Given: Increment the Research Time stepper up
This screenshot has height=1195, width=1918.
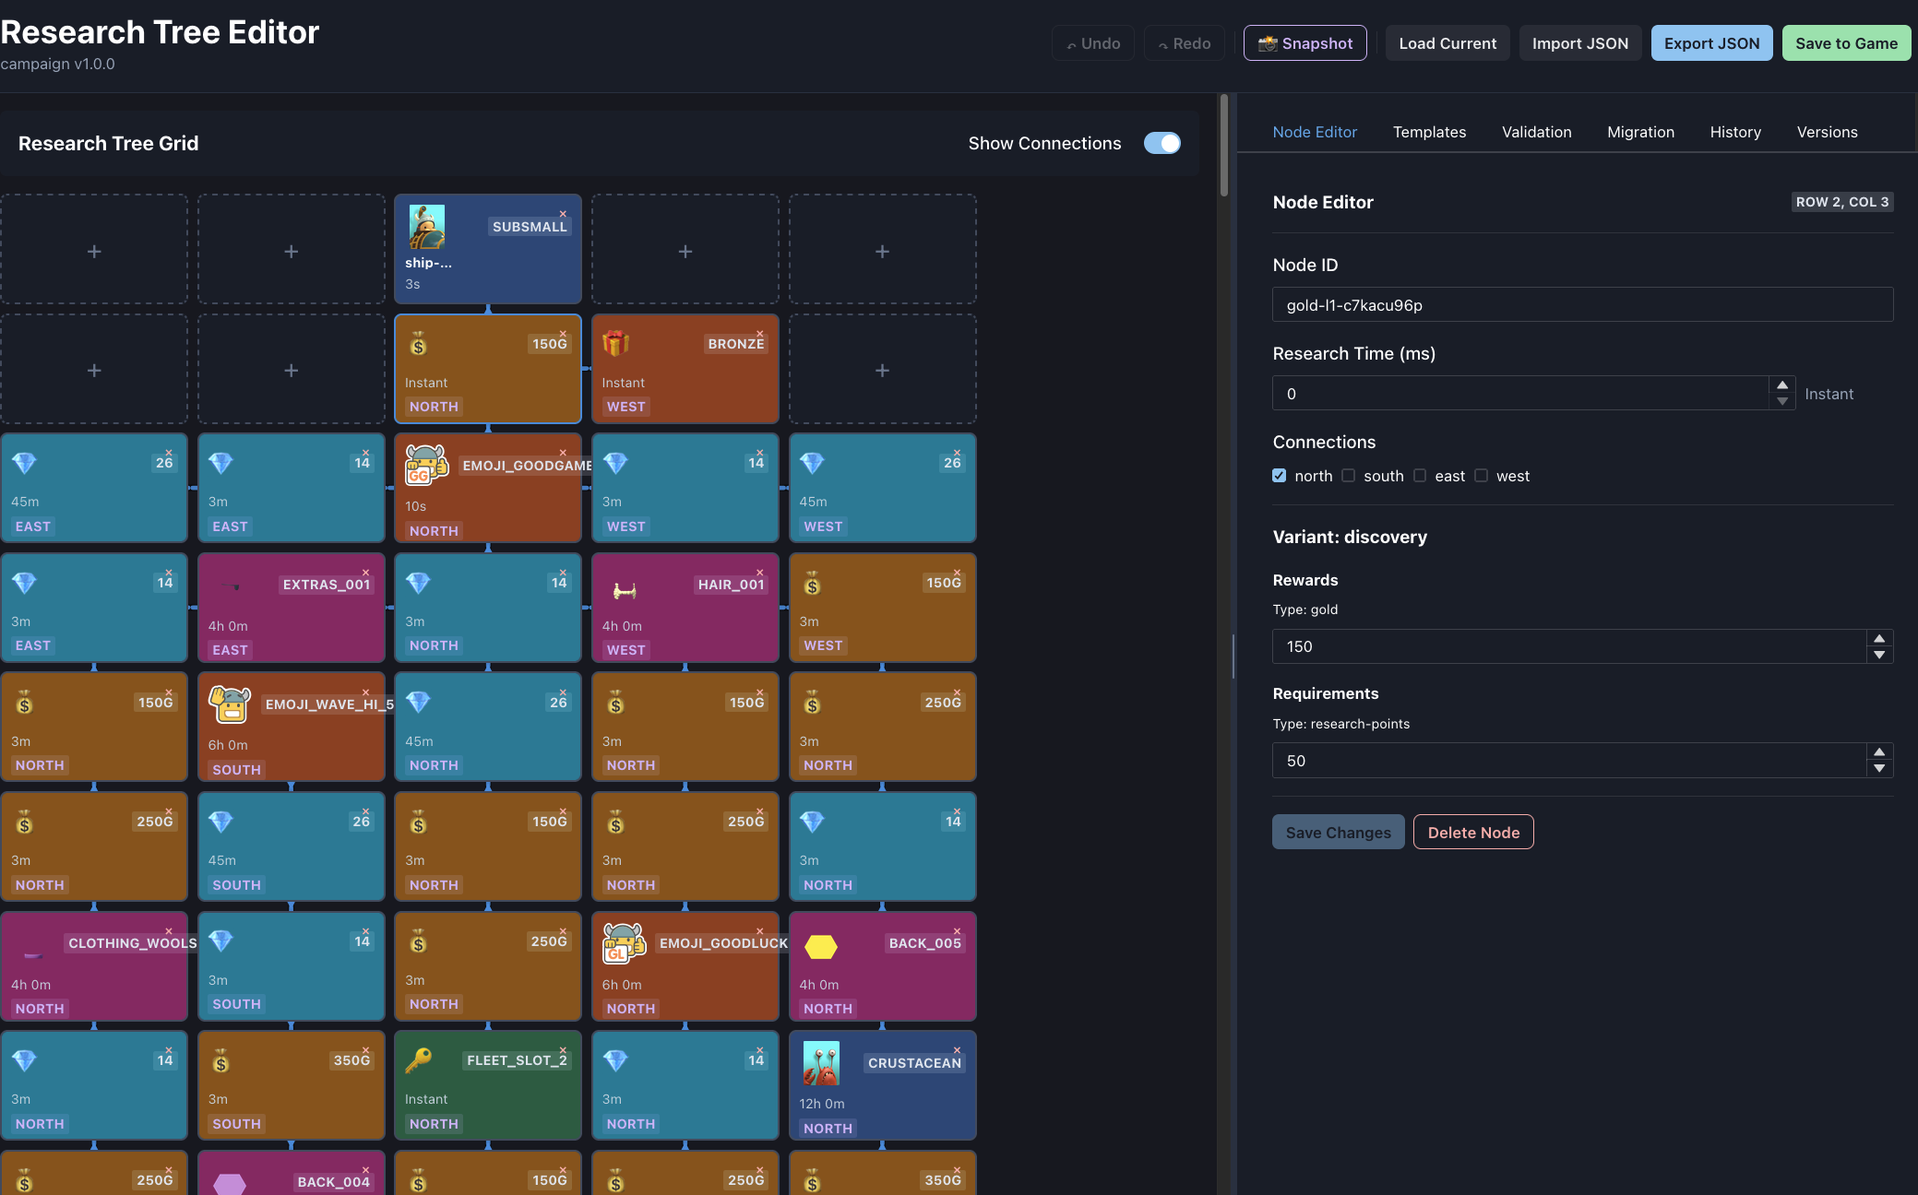Looking at the screenshot, I should point(1782,385).
